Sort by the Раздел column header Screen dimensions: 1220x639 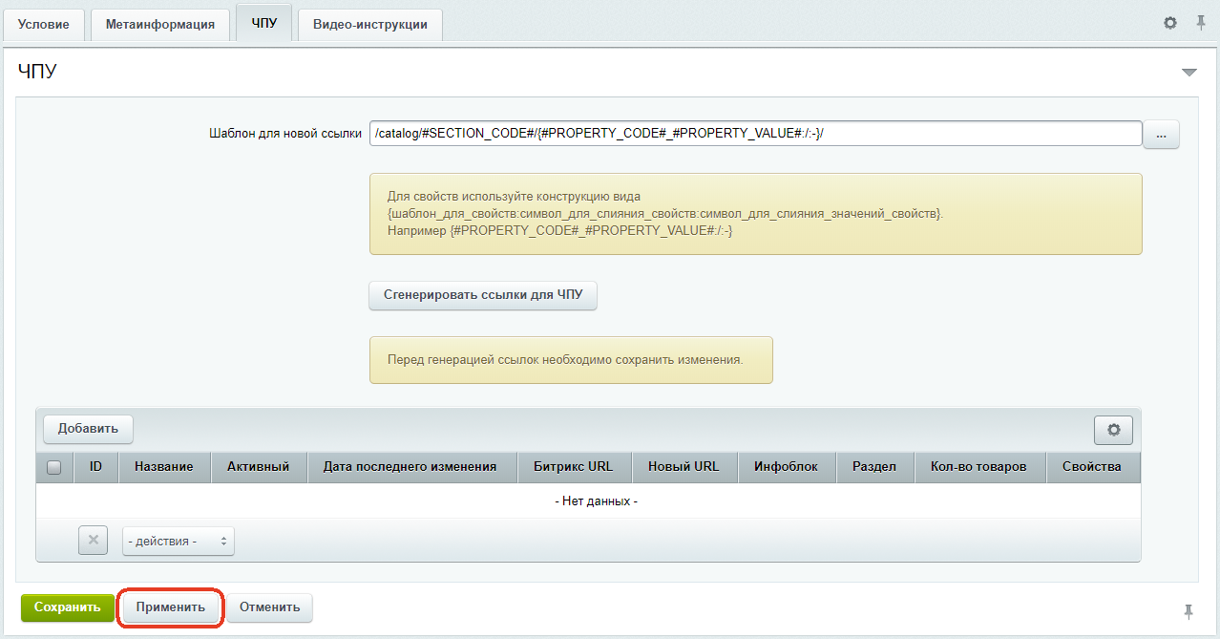click(x=874, y=467)
